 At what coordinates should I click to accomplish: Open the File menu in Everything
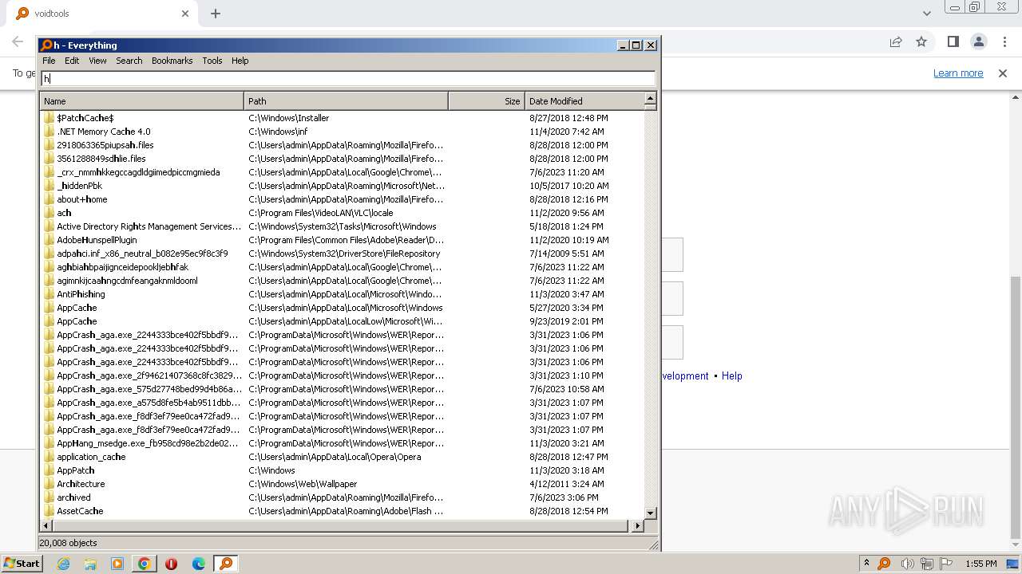point(49,61)
